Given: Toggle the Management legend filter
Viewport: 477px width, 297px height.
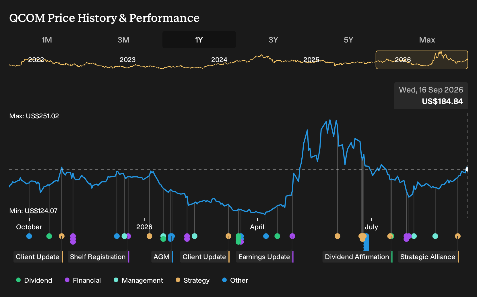Looking at the screenshot, I should coord(138,280).
